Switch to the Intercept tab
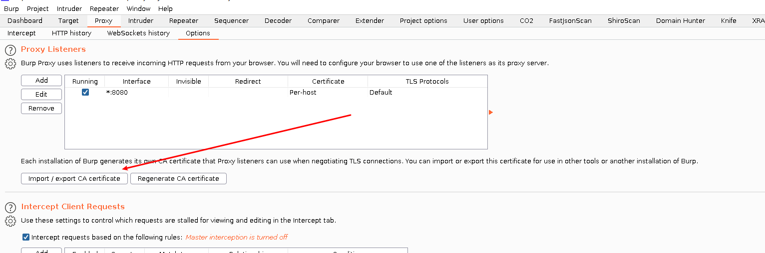 tap(21, 33)
